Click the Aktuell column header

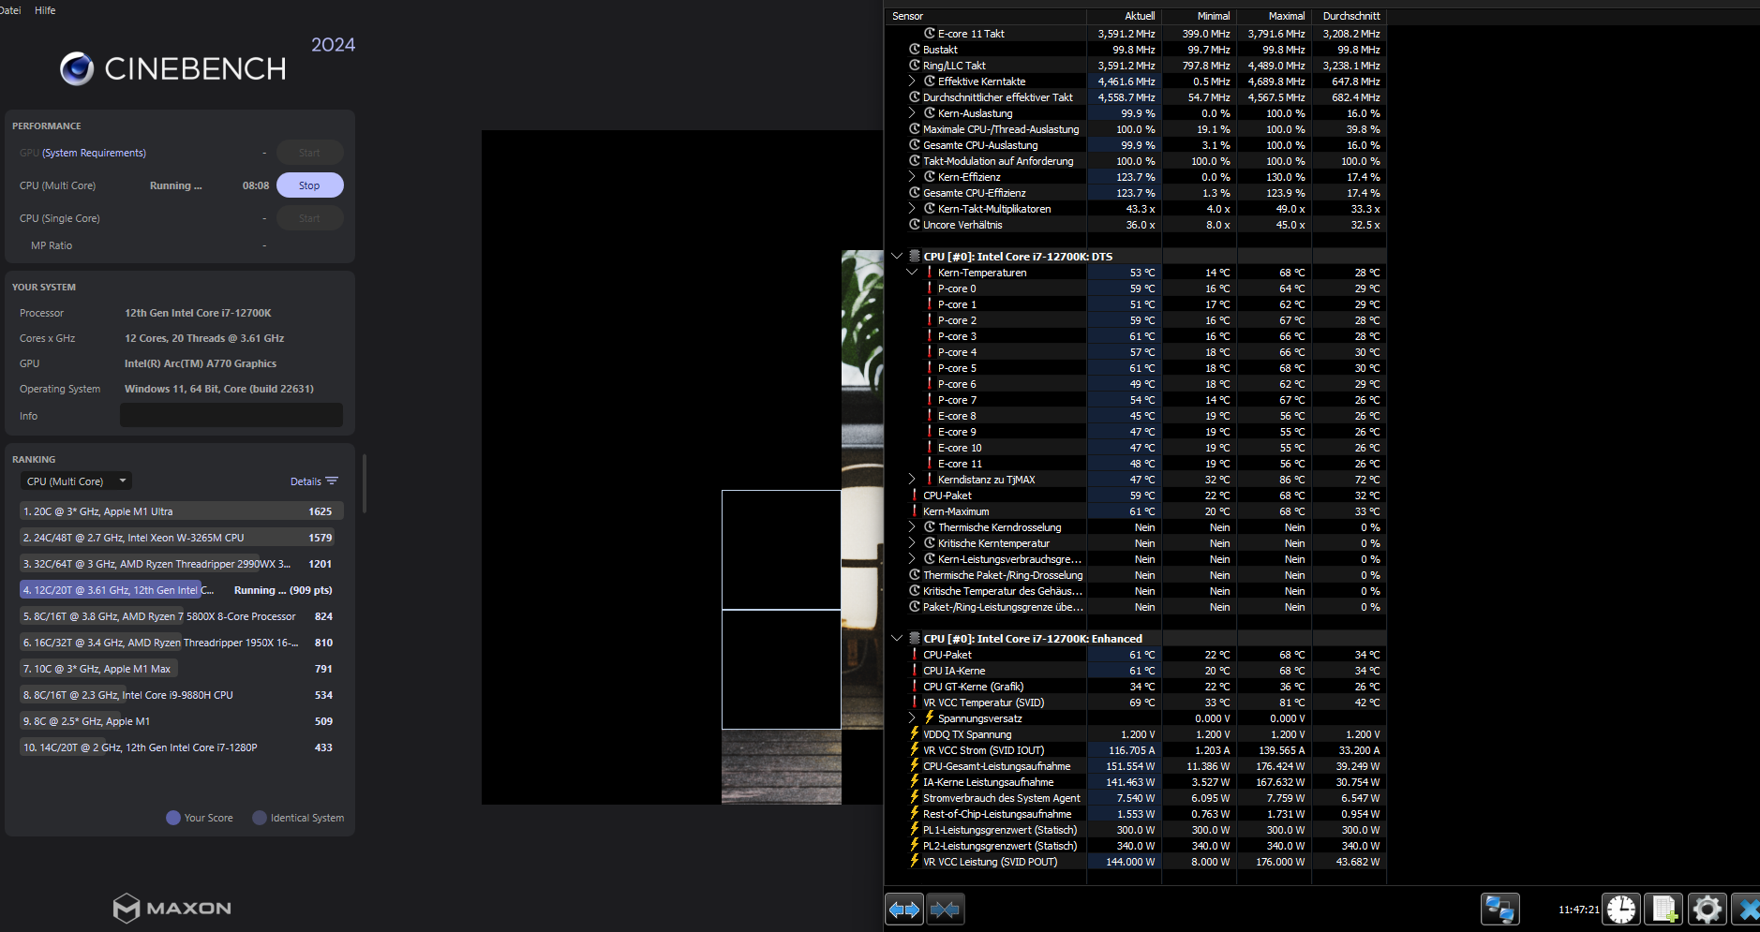[1124, 16]
